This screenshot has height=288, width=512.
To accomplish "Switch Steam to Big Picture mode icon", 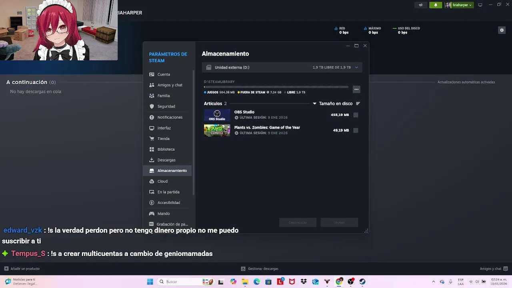I will [480, 5].
